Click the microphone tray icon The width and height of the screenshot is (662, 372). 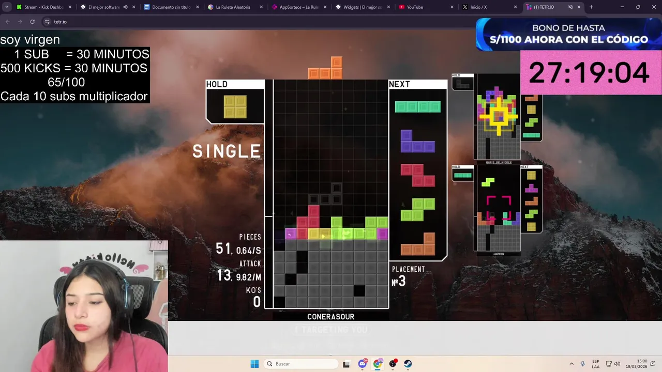pos(583,364)
